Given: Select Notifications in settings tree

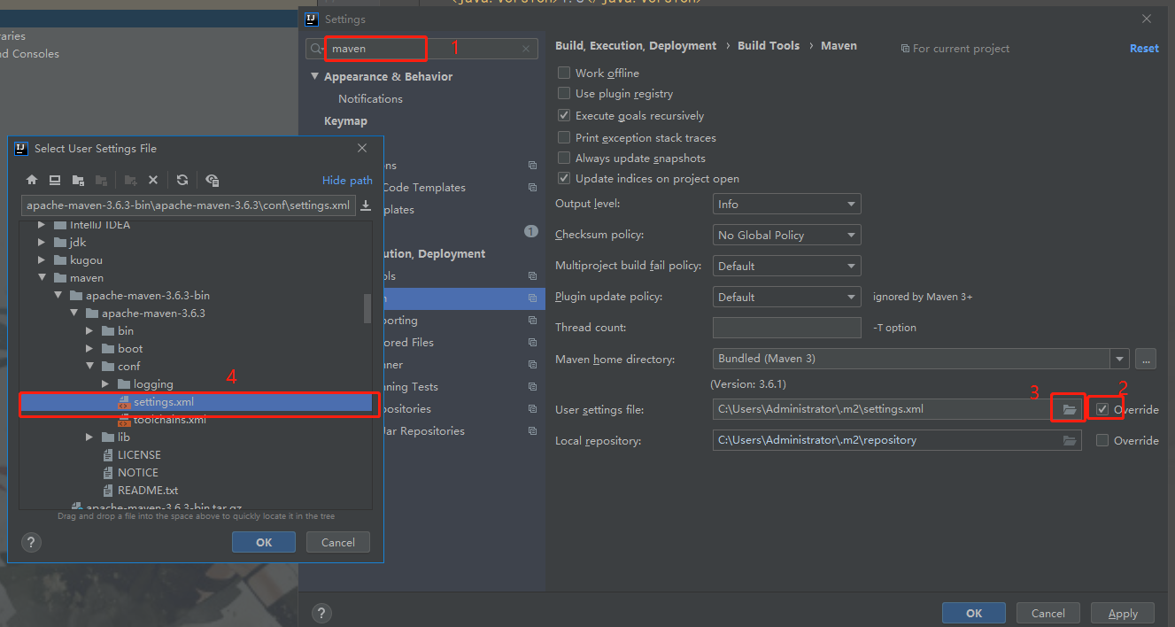Looking at the screenshot, I should 370,98.
